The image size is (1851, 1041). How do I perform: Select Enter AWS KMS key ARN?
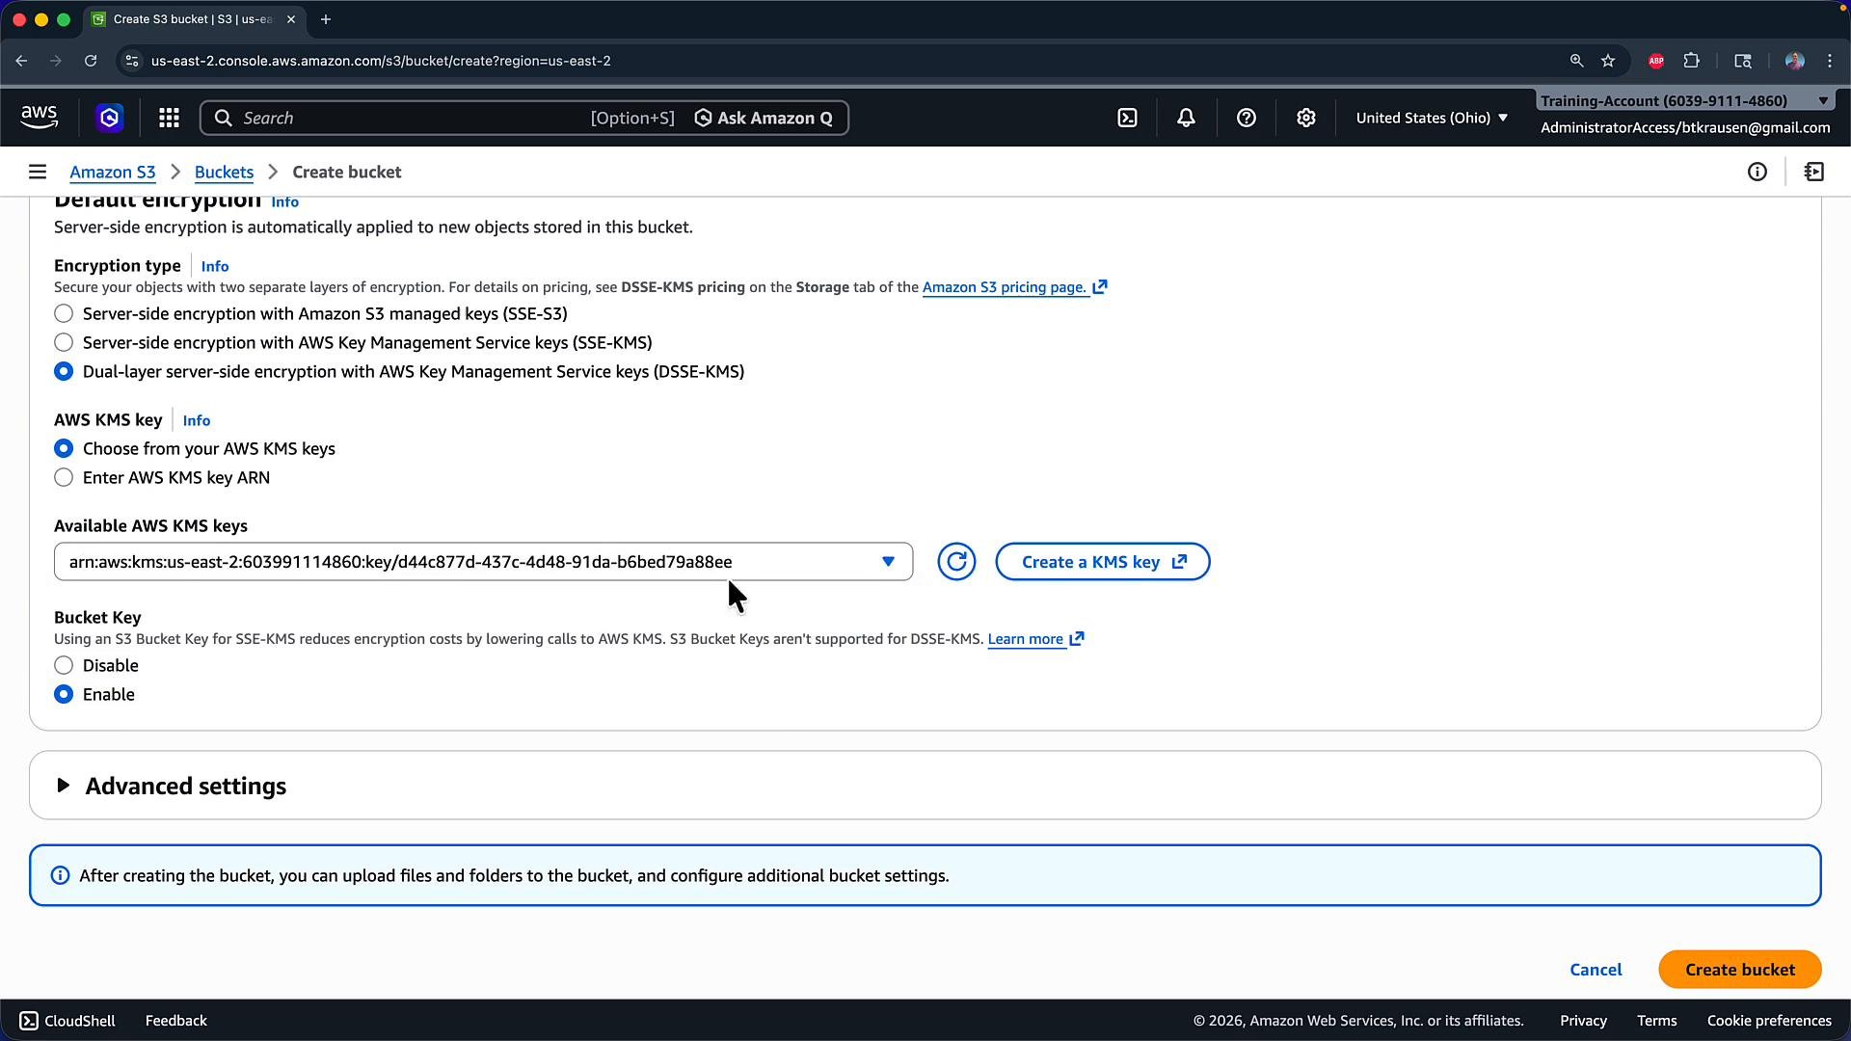(x=64, y=477)
